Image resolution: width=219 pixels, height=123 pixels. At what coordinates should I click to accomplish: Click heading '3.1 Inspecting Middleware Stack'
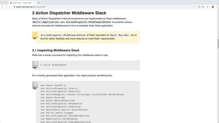[56, 50]
